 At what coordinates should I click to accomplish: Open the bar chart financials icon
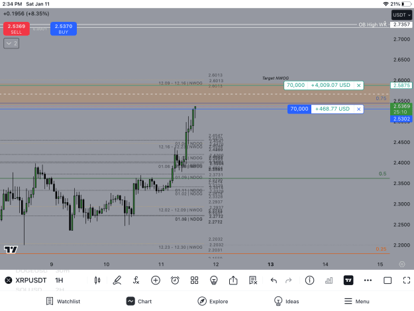(x=329, y=280)
